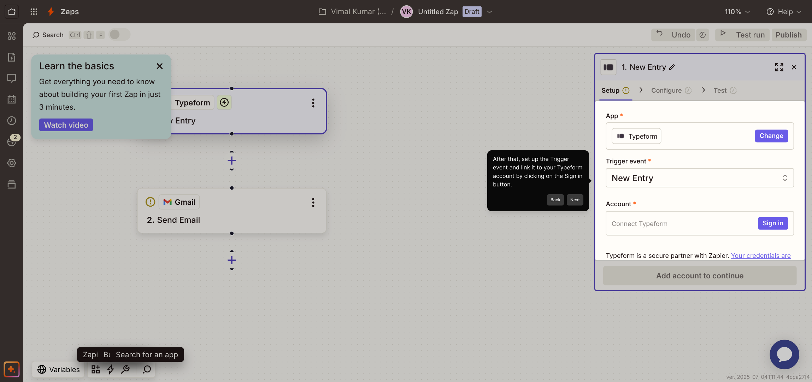Click Back in the tooltip

pos(555,200)
